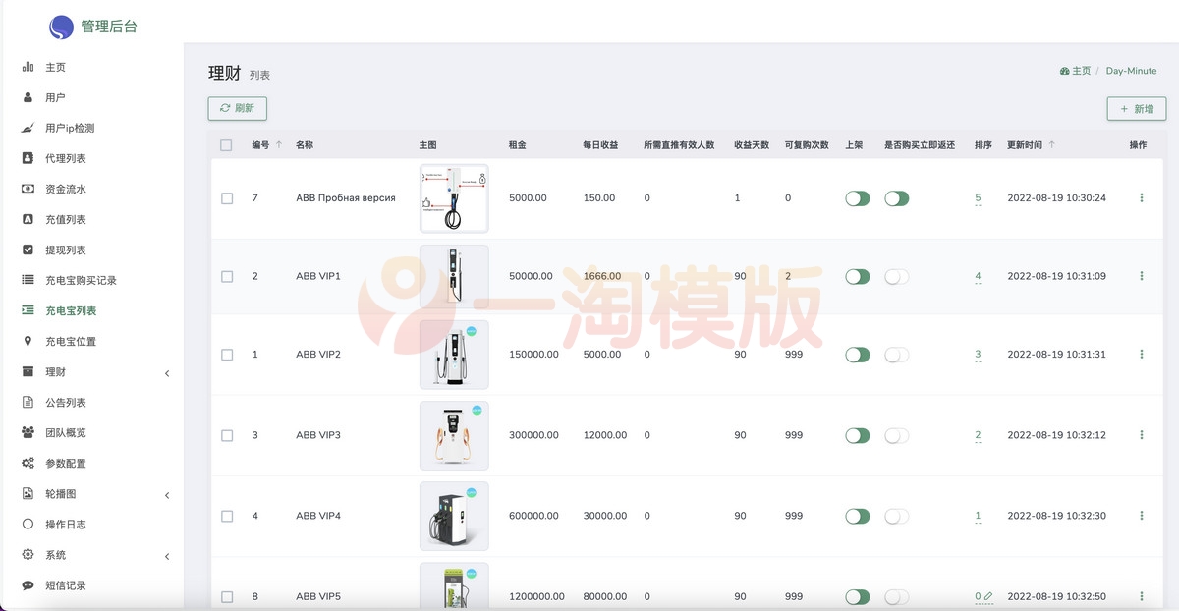Image resolution: width=1179 pixels, height=611 pixels.
Task: Open row actions menu for ABB VIP5
Action: (1142, 596)
